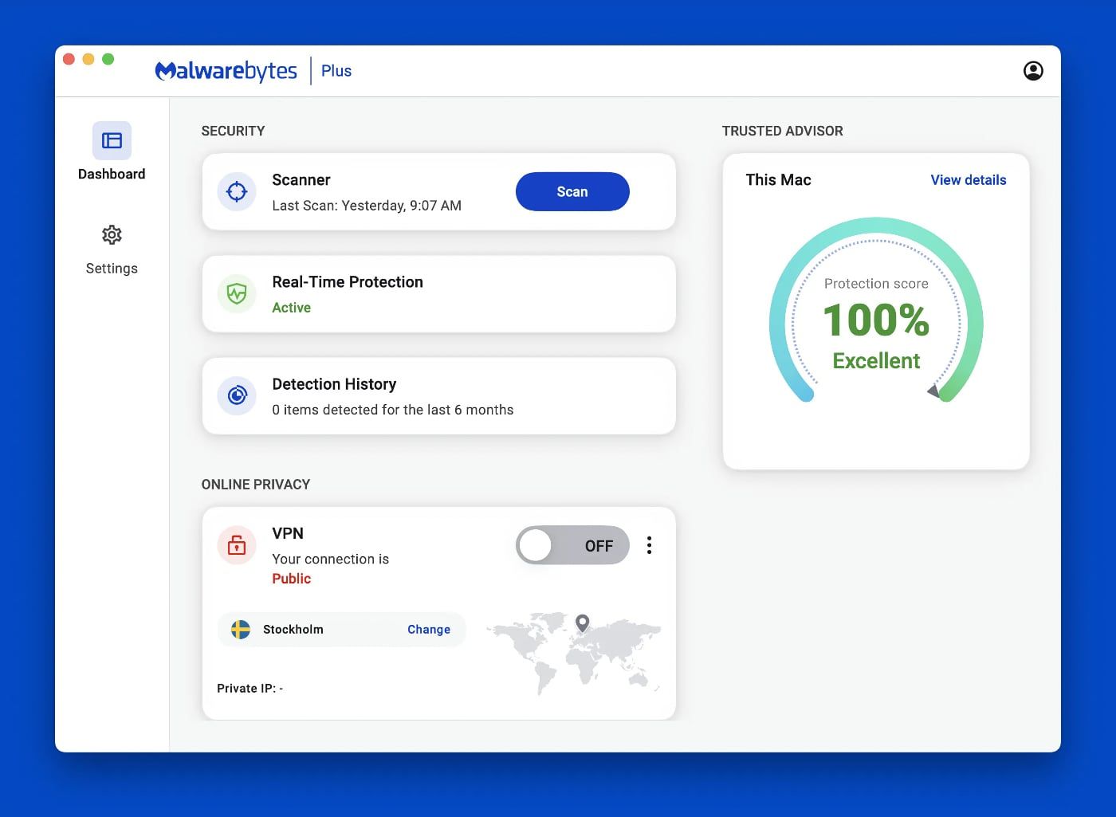The width and height of the screenshot is (1116, 817).
Task: Open View details for This Mac
Action: [x=969, y=180]
